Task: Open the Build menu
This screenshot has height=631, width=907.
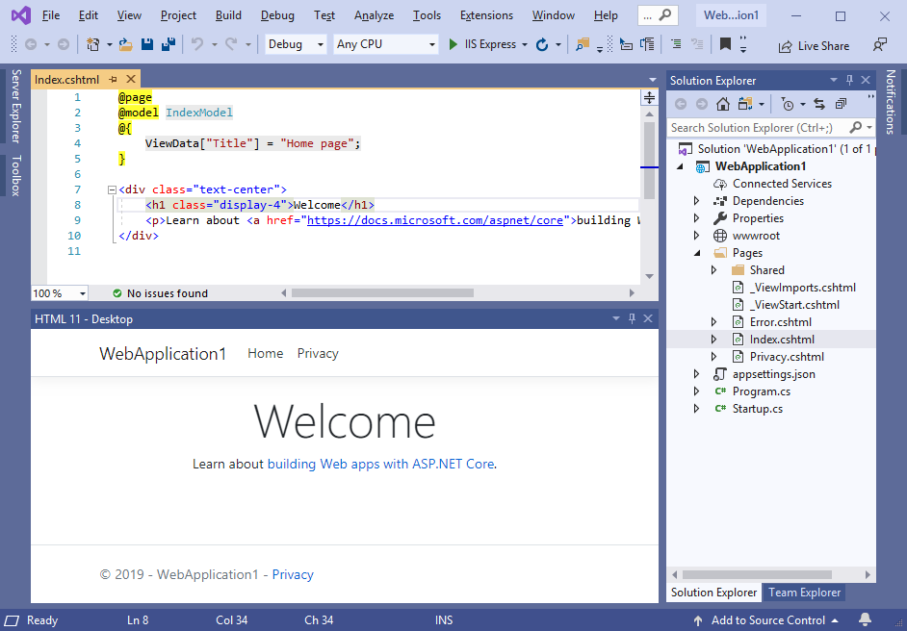Action: pos(228,15)
